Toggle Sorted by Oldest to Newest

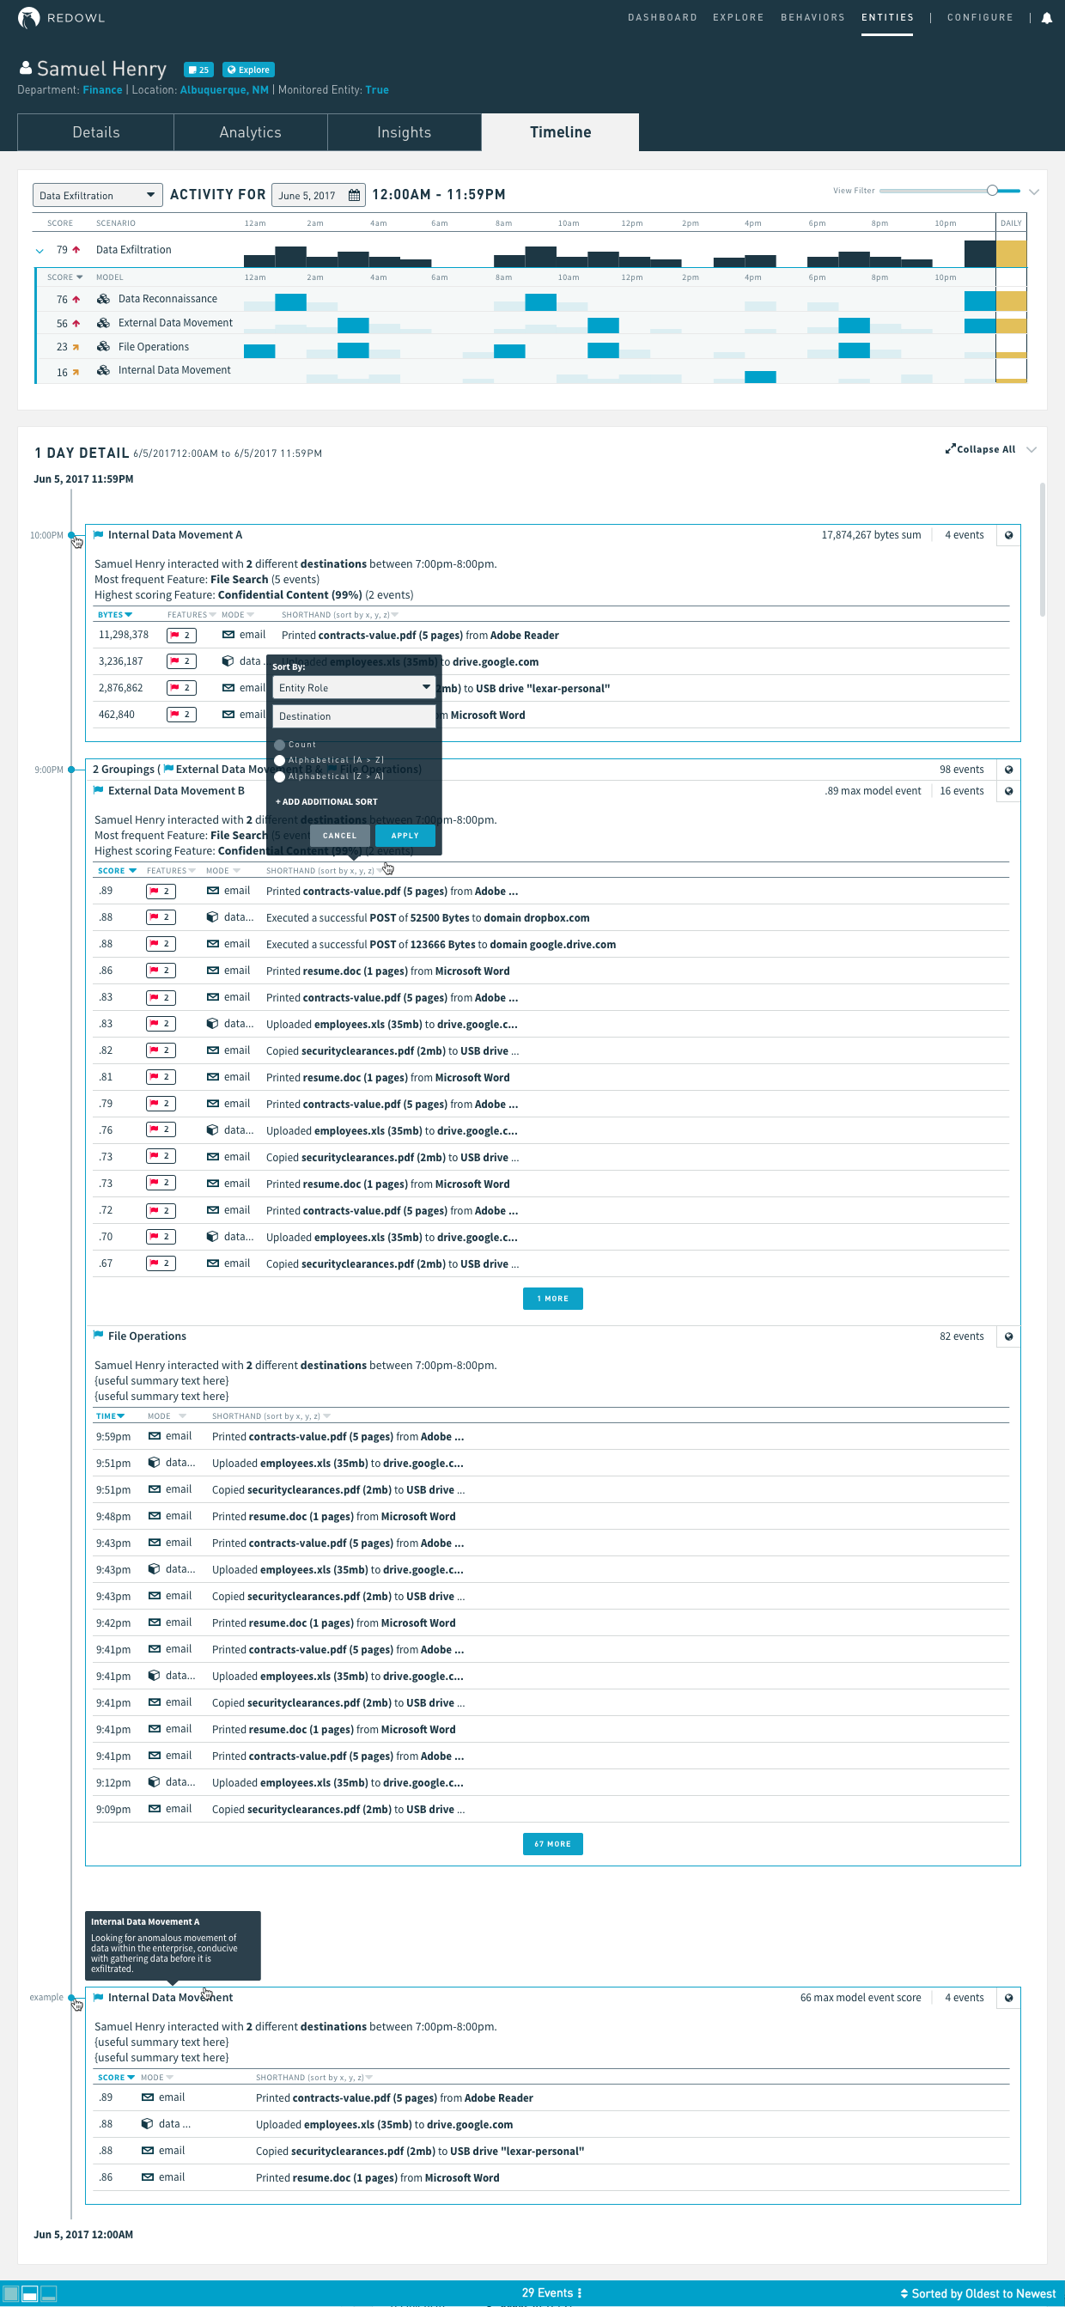977,2294
